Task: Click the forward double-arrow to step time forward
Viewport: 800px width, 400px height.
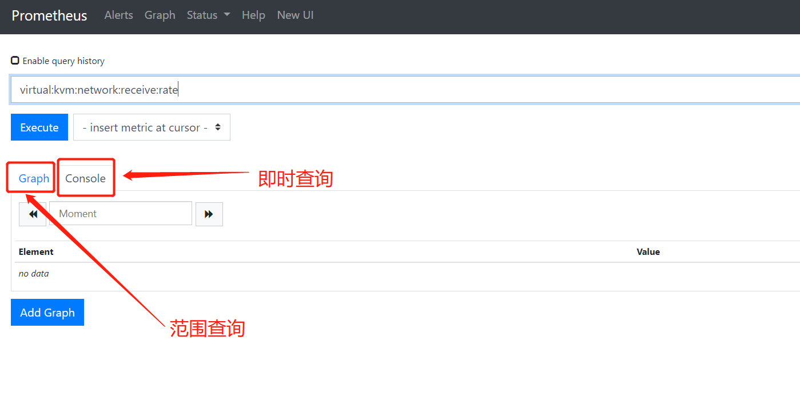Action: [209, 214]
